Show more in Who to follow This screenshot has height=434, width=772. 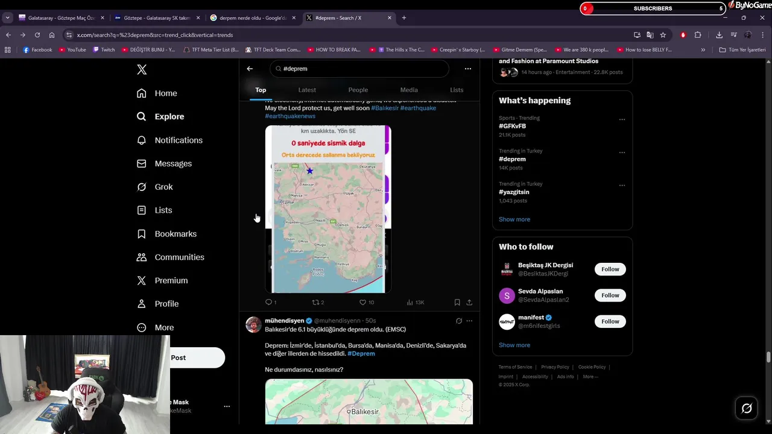tap(514, 345)
